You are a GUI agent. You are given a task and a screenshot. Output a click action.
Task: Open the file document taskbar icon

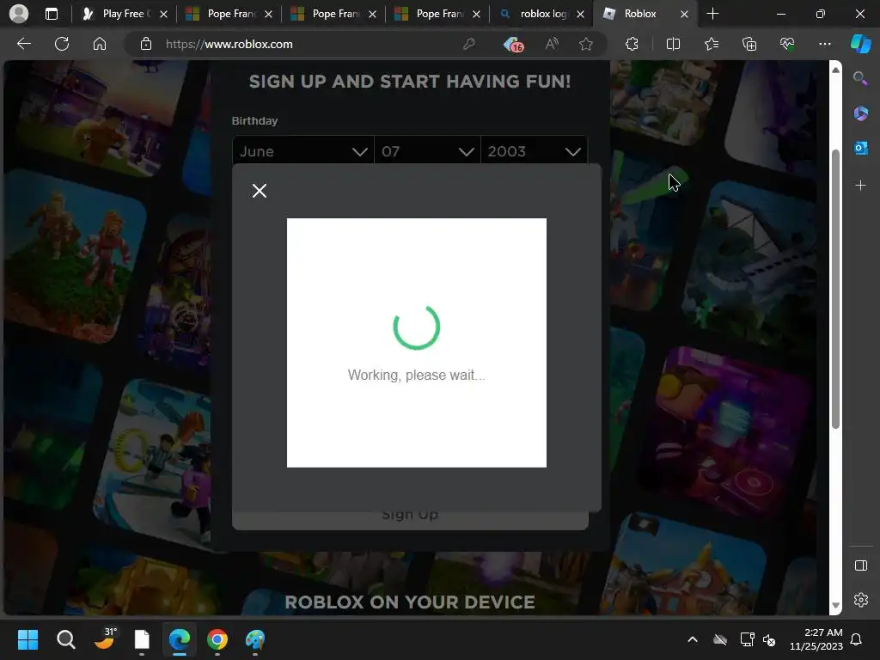tap(142, 639)
